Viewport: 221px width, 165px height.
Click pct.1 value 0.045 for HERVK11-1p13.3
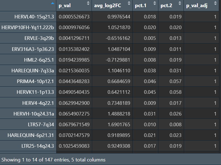pos(150,92)
